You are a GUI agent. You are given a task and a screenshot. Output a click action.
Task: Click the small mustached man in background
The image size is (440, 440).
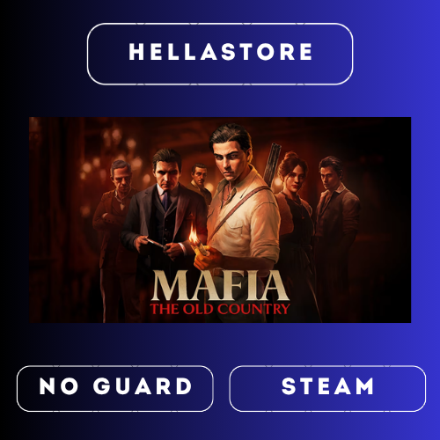(x=200, y=180)
